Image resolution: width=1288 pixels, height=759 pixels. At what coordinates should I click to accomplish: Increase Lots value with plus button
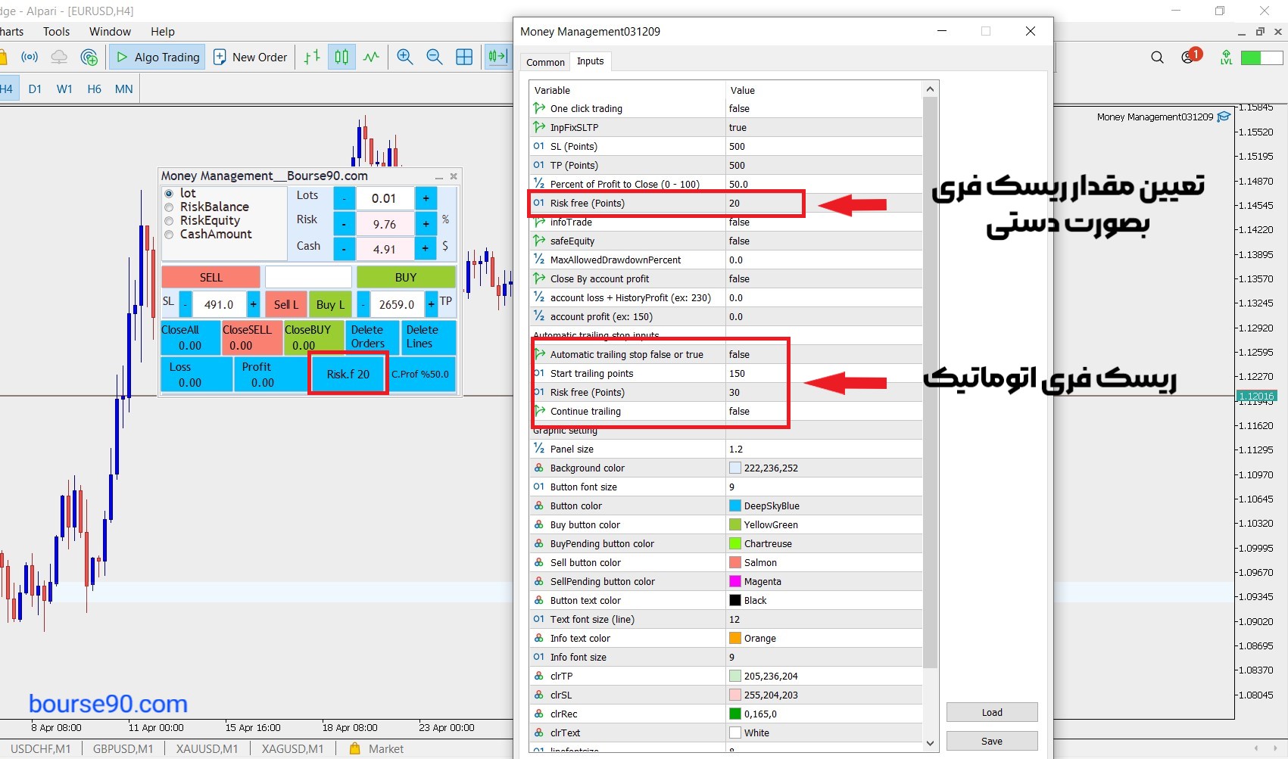[426, 198]
